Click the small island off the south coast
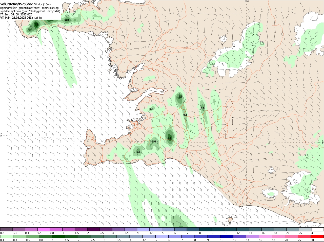The height and width of the screenshot is (242, 324). pyautogui.click(x=230, y=220)
